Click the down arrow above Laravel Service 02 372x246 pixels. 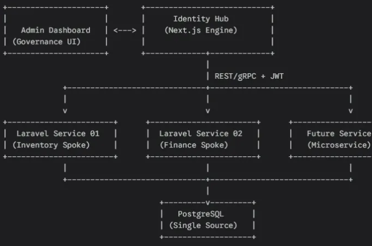click(208, 111)
